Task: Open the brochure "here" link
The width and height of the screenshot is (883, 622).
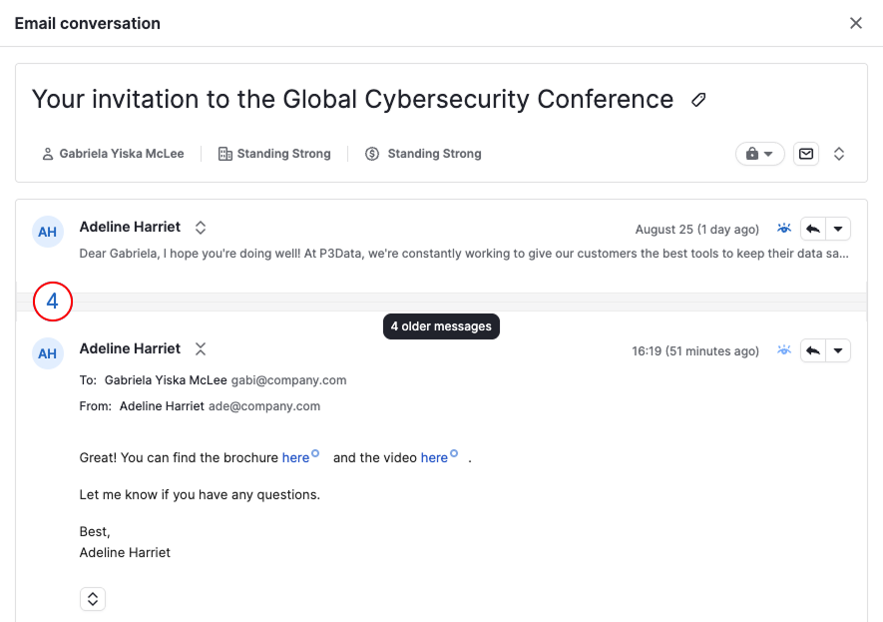Action: click(x=295, y=457)
